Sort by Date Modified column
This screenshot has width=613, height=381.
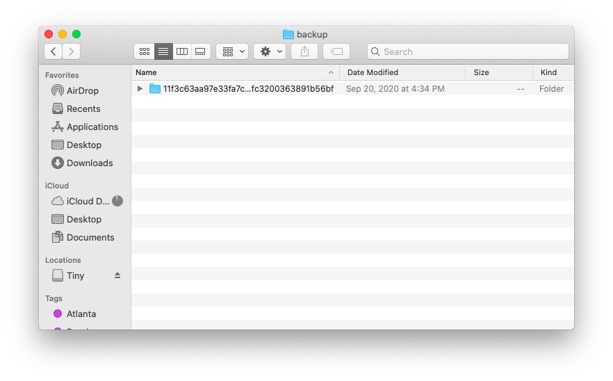tap(402, 72)
